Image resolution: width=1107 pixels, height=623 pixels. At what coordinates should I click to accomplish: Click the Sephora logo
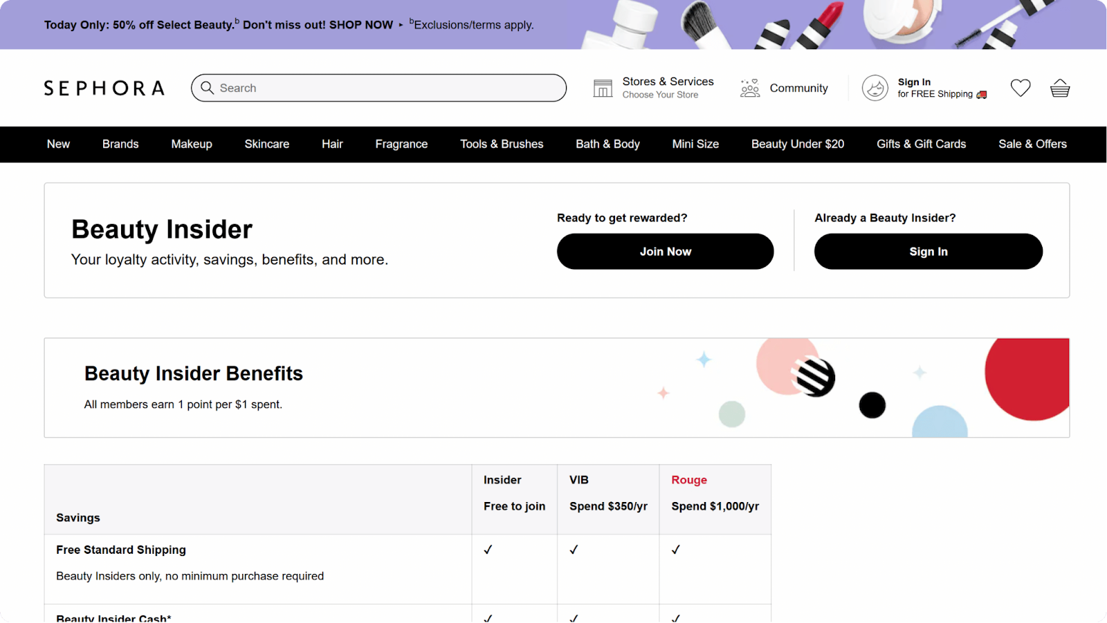[104, 87]
